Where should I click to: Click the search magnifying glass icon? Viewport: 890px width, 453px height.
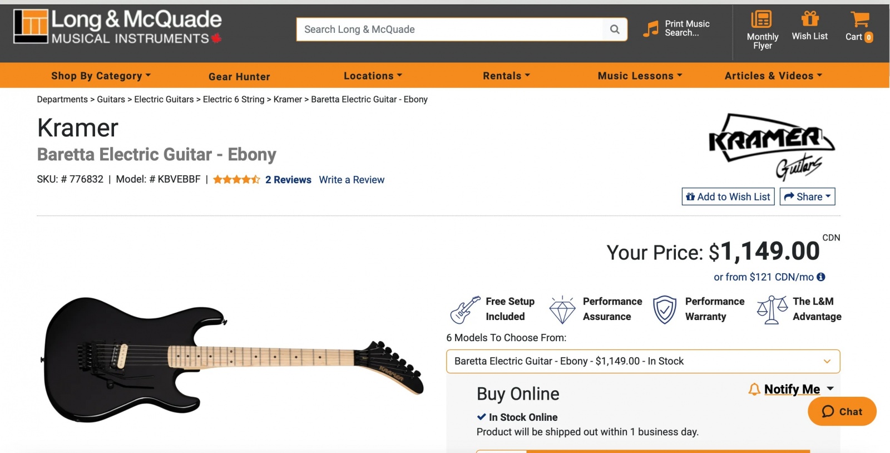pos(615,29)
